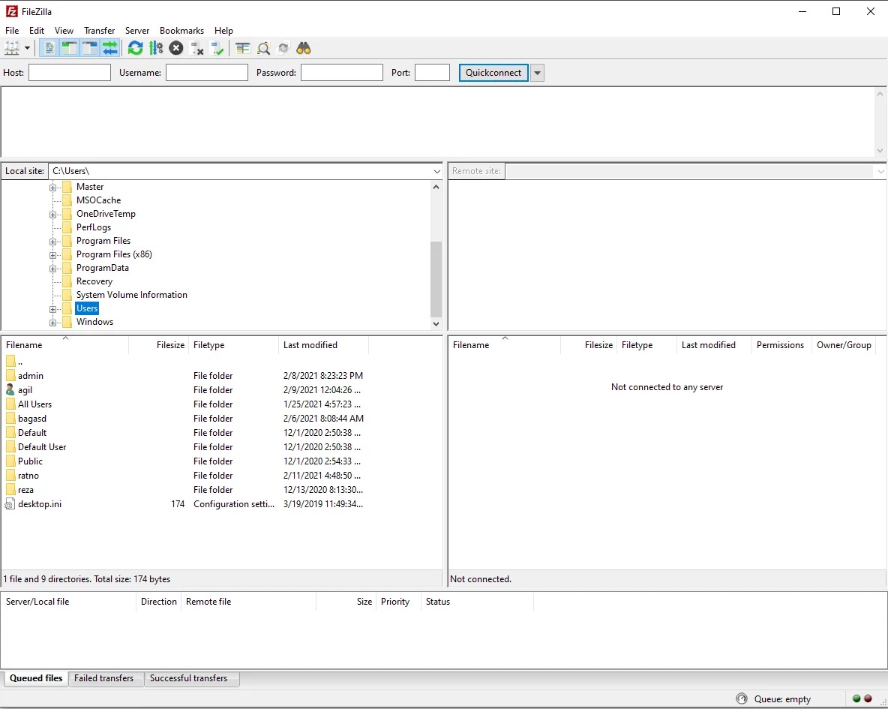Toggle remote directory tree display
The image size is (888, 709).
(89, 49)
